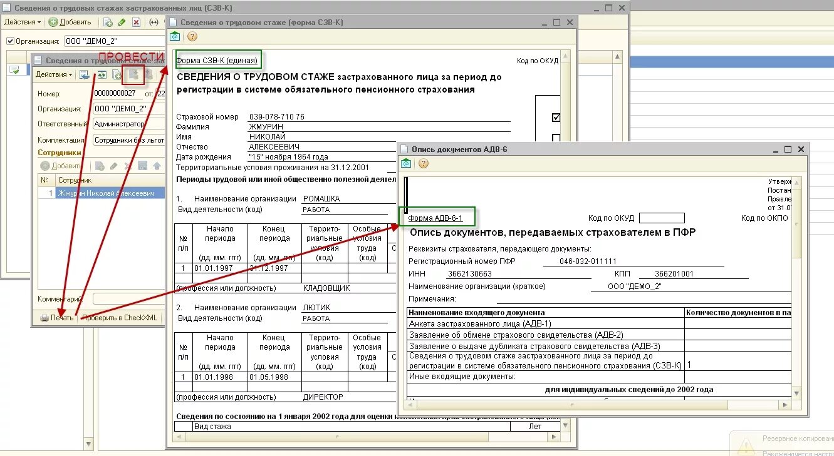This screenshot has width=834, height=456.
Task: Click position value ДИРЕКТОР
Action: pyautogui.click(x=323, y=397)
